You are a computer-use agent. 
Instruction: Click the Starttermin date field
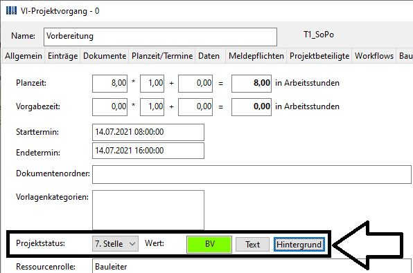pyautogui.click(x=148, y=132)
